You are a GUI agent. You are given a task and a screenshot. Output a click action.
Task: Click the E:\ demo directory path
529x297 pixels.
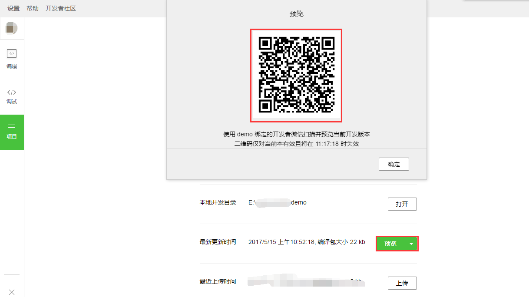click(x=279, y=202)
